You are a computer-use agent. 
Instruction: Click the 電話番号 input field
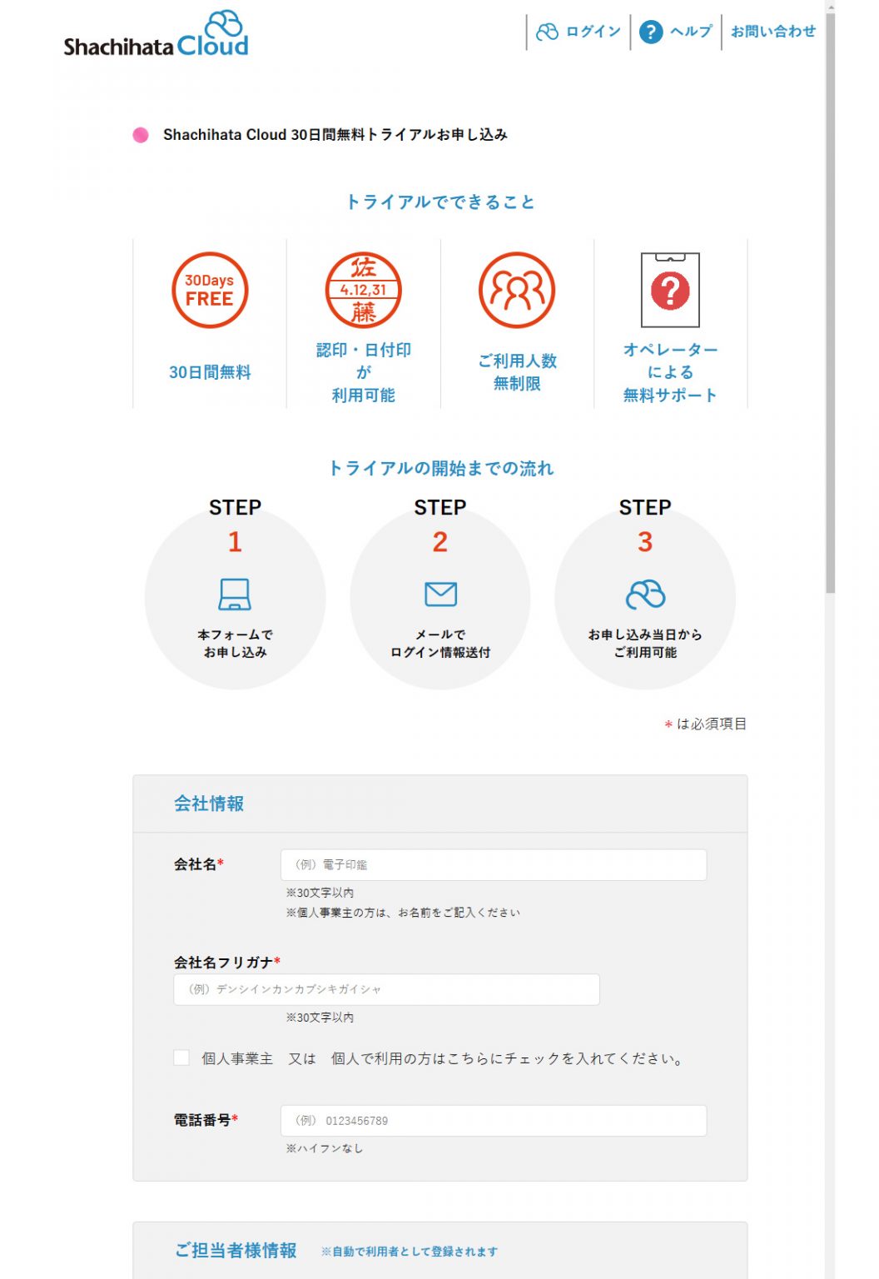[493, 1121]
